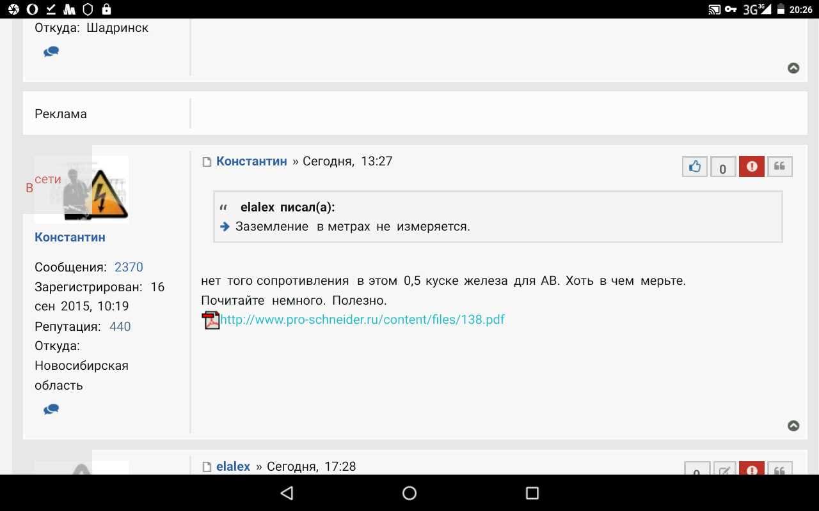Open private message bubble under Новосибирская область
The width and height of the screenshot is (819, 511).
[x=51, y=409]
